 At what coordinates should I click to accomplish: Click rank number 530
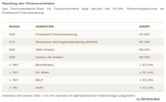click(12, 50)
